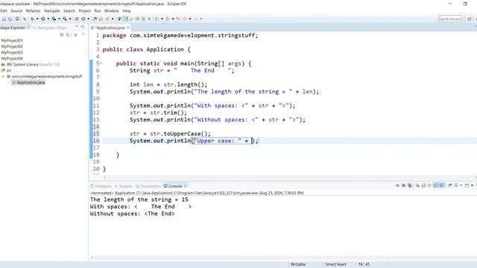This screenshot has width=477, height=268.
Task: Switch to the Problems tab
Action: [101, 186]
